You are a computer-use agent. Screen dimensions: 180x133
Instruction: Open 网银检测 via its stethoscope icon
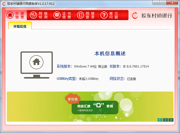pos(34,15)
